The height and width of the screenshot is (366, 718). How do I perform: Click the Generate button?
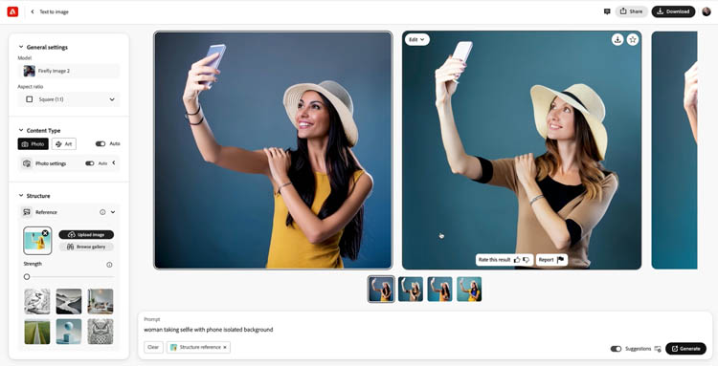[x=685, y=349]
